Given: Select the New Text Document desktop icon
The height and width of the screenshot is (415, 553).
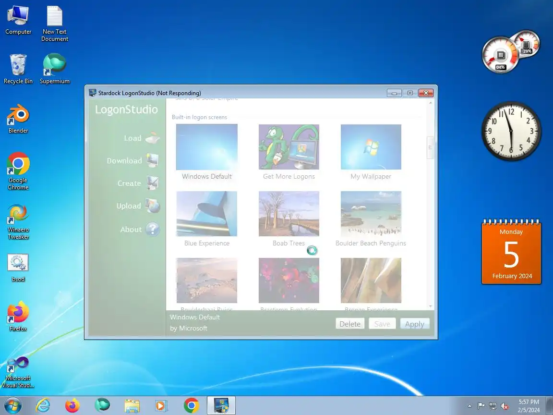Looking at the screenshot, I should [54, 24].
